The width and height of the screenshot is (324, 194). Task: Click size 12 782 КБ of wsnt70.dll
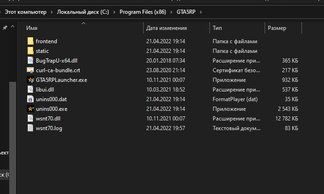click(x=287, y=119)
